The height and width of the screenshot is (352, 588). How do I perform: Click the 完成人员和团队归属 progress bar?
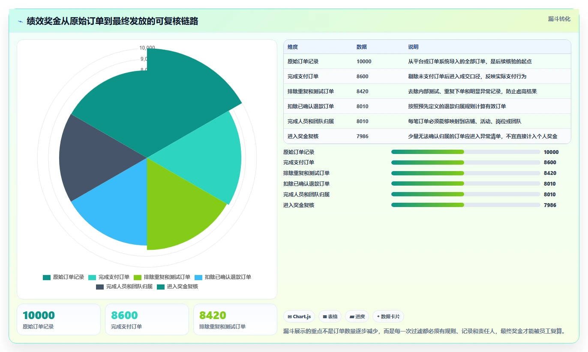click(x=465, y=195)
